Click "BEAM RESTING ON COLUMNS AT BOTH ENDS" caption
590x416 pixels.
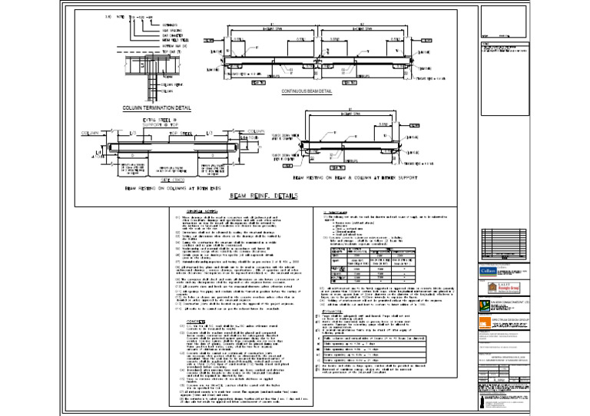(173, 188)
